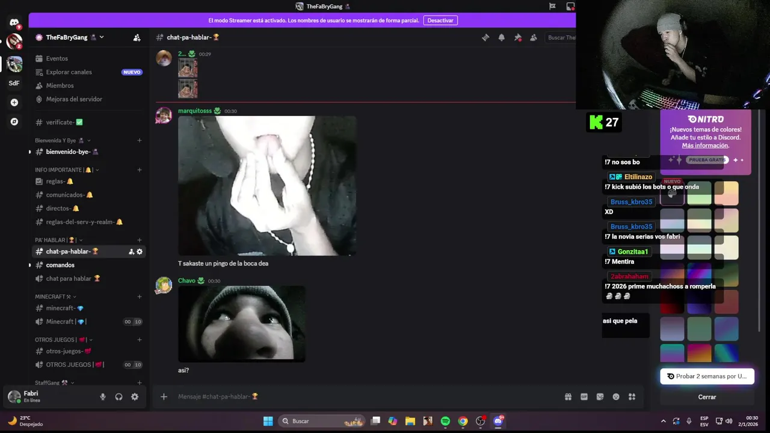Open the verificate channel
Image resolution: width=770 pixels, height=433 pixels.
point(89,122)
